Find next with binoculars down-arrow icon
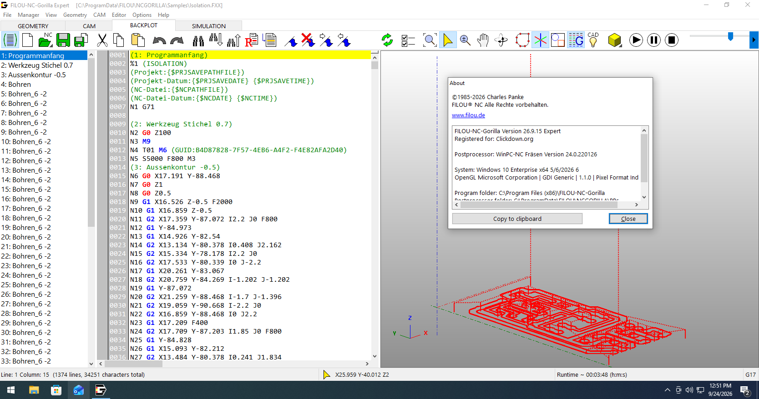 [216, 40]
